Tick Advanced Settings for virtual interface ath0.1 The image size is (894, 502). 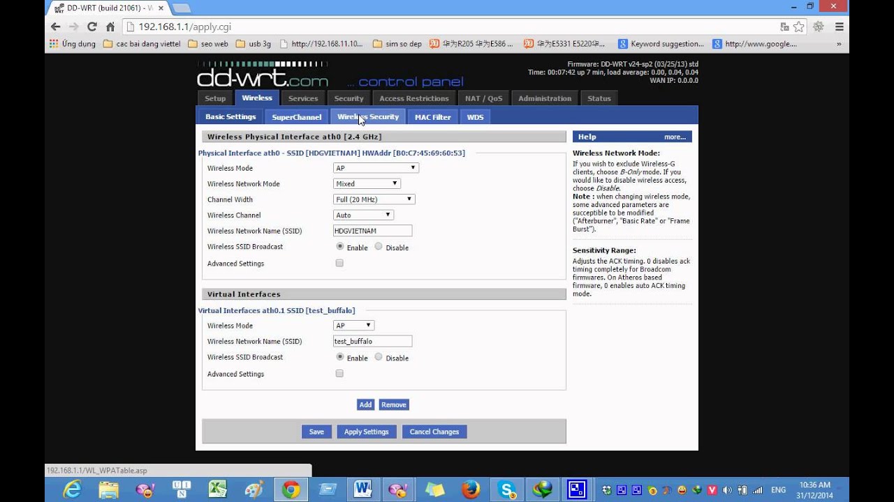(x=339, y=373)
